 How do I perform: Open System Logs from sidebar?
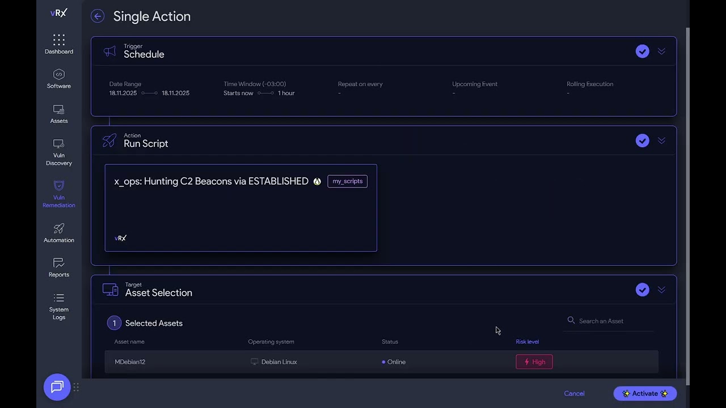click(x=59, y=306)
